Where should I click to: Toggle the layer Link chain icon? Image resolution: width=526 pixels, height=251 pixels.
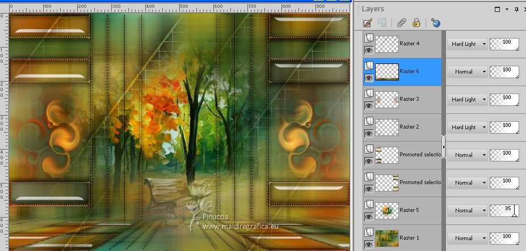[x=401, y=23]
